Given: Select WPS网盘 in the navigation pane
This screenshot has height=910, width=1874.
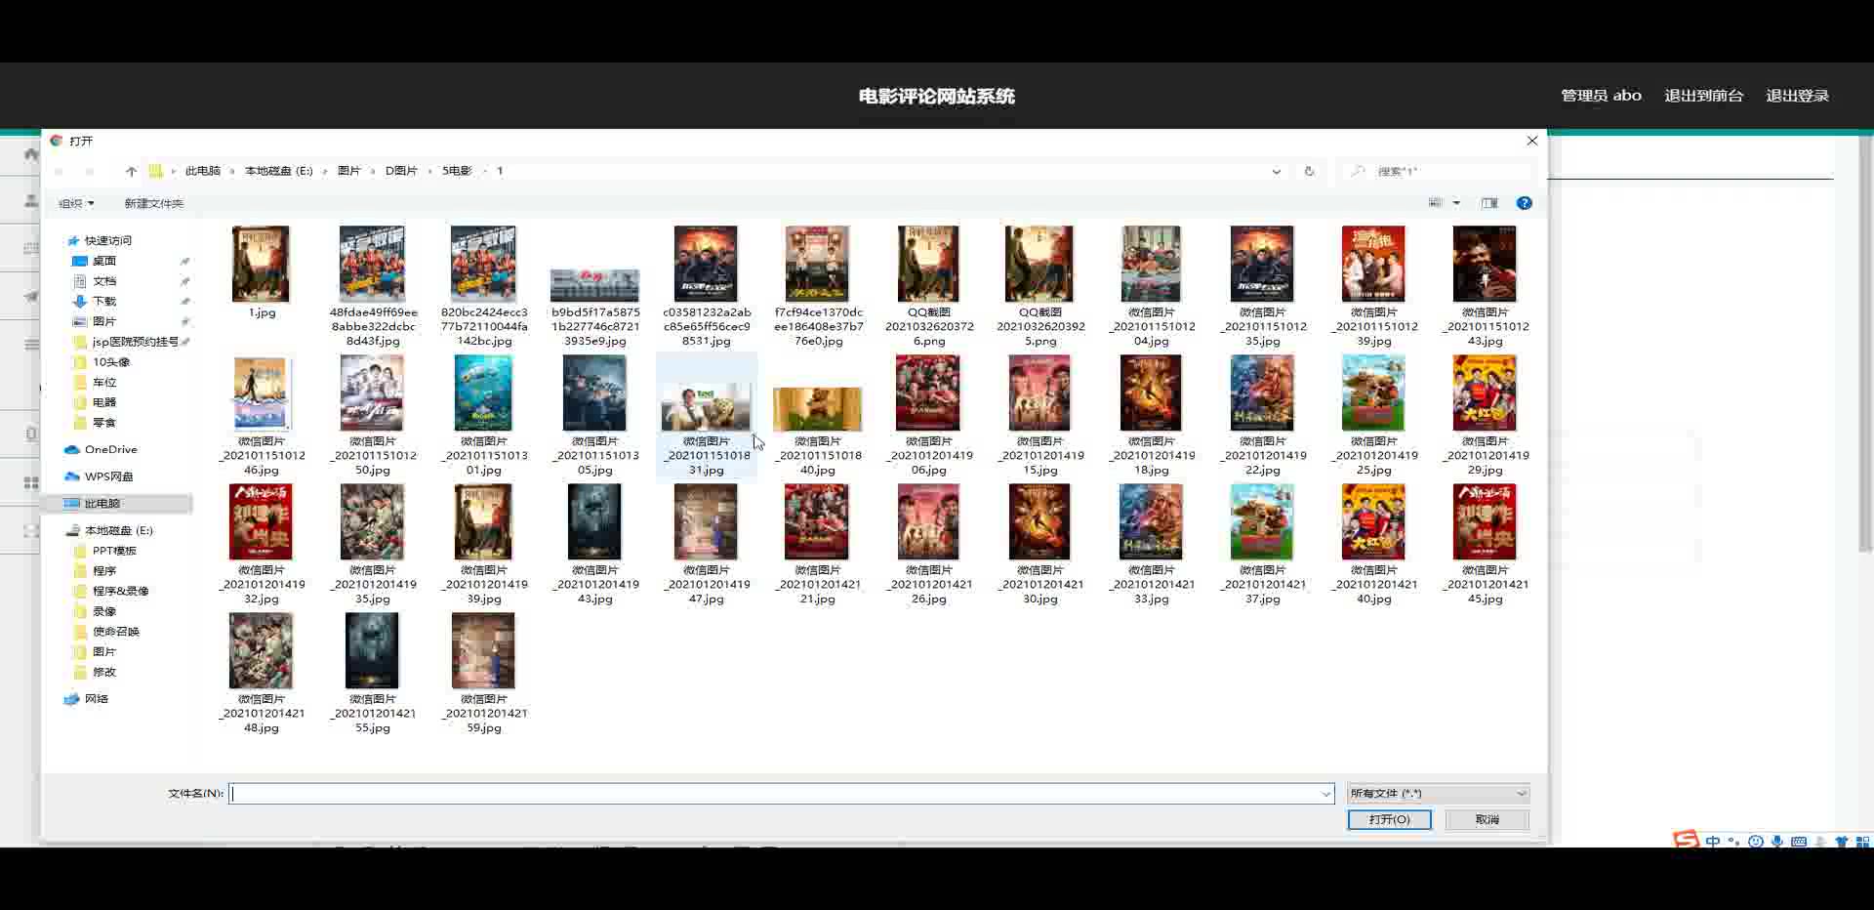Looking at the screenshot, I should tap(108, 476).
